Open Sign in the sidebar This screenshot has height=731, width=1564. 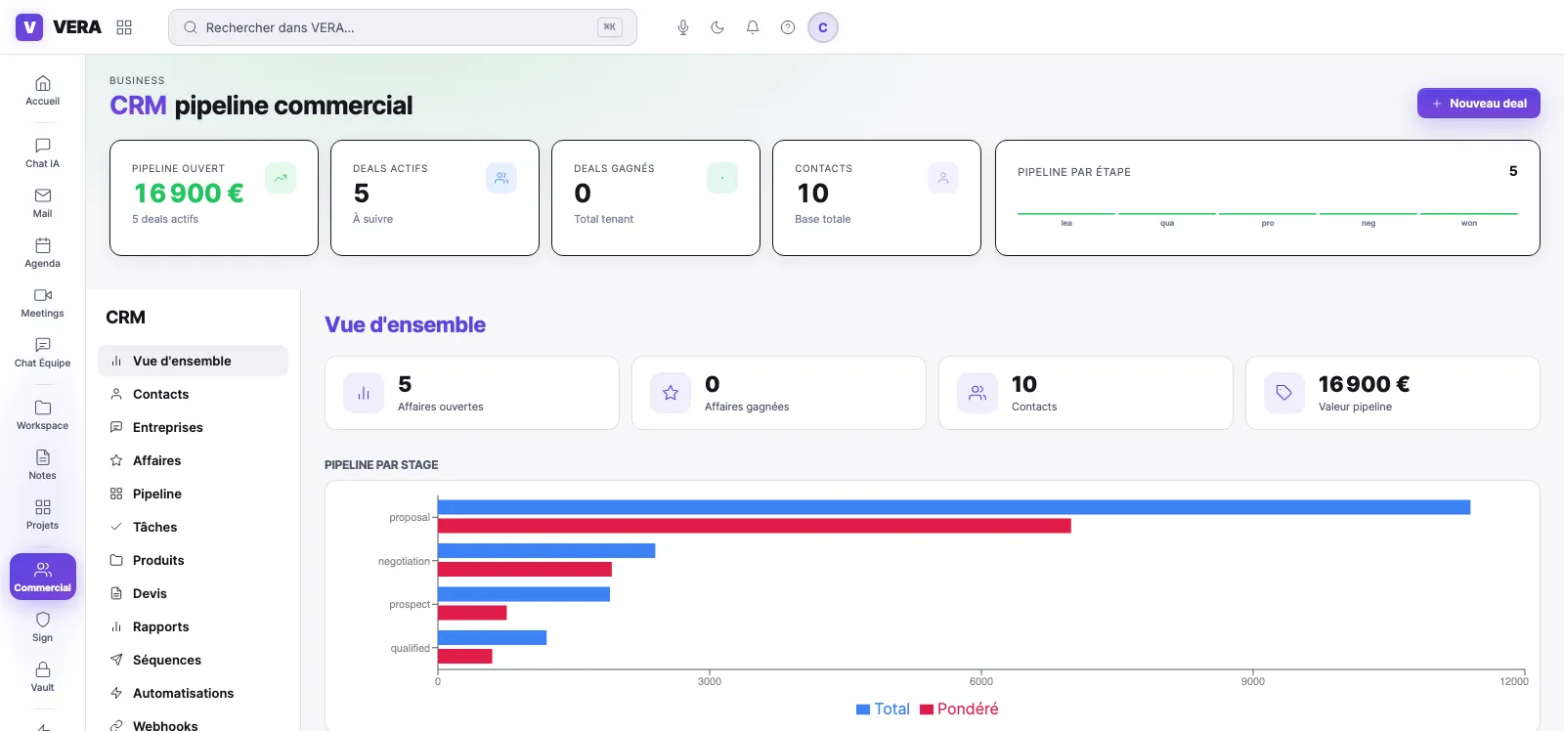pyautogui.click(x=43, y=627)
